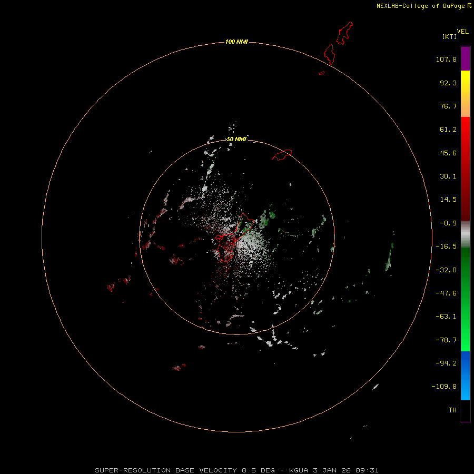The height and width of the screenshot is (474, 474).
Task: Click the -109.8 velocity scale value
Action: 444,387
